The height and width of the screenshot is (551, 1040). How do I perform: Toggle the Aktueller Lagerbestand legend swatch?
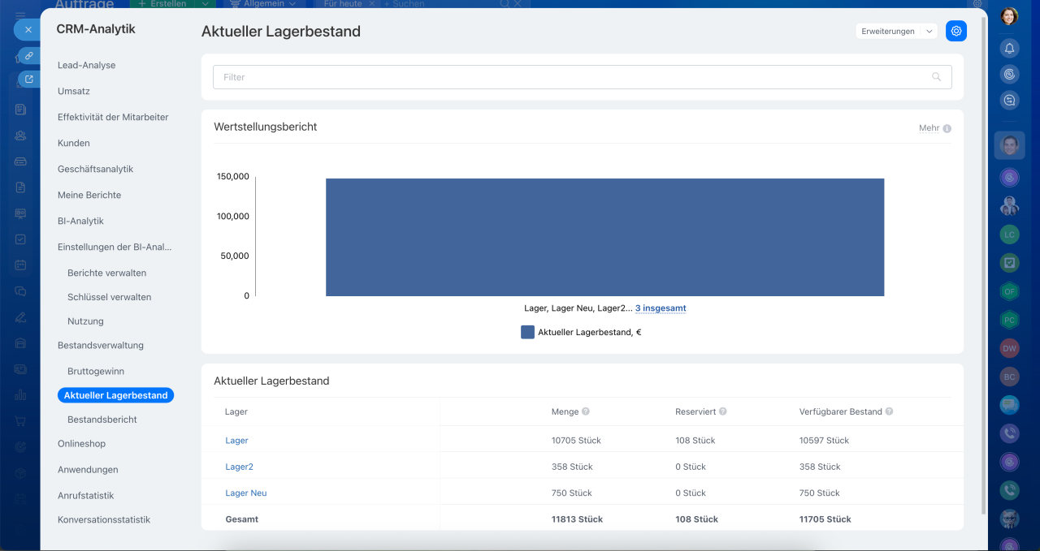pyautogui.click(x=527, y=332)
